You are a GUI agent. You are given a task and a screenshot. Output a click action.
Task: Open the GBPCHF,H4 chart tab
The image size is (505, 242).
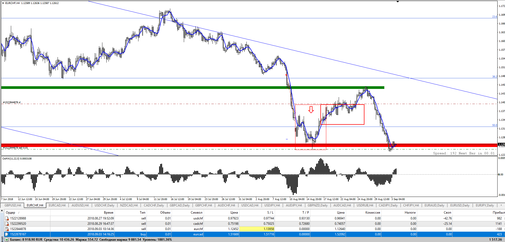tap(204, 205)
